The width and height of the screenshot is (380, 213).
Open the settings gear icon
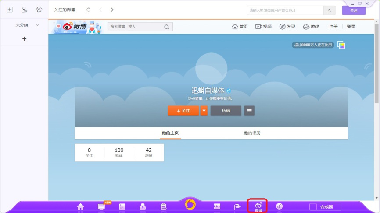[x=39, y=10]
